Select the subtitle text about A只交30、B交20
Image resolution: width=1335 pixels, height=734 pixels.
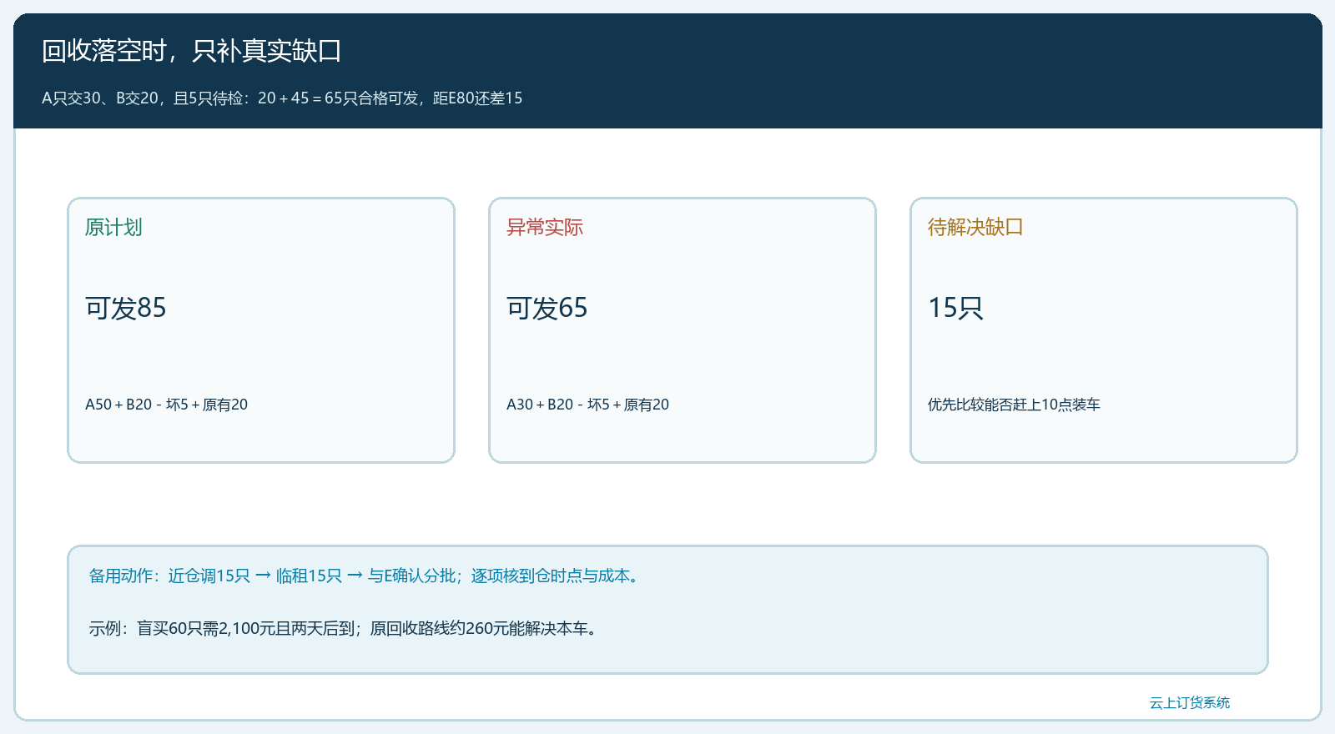click(x=282, y=98)
